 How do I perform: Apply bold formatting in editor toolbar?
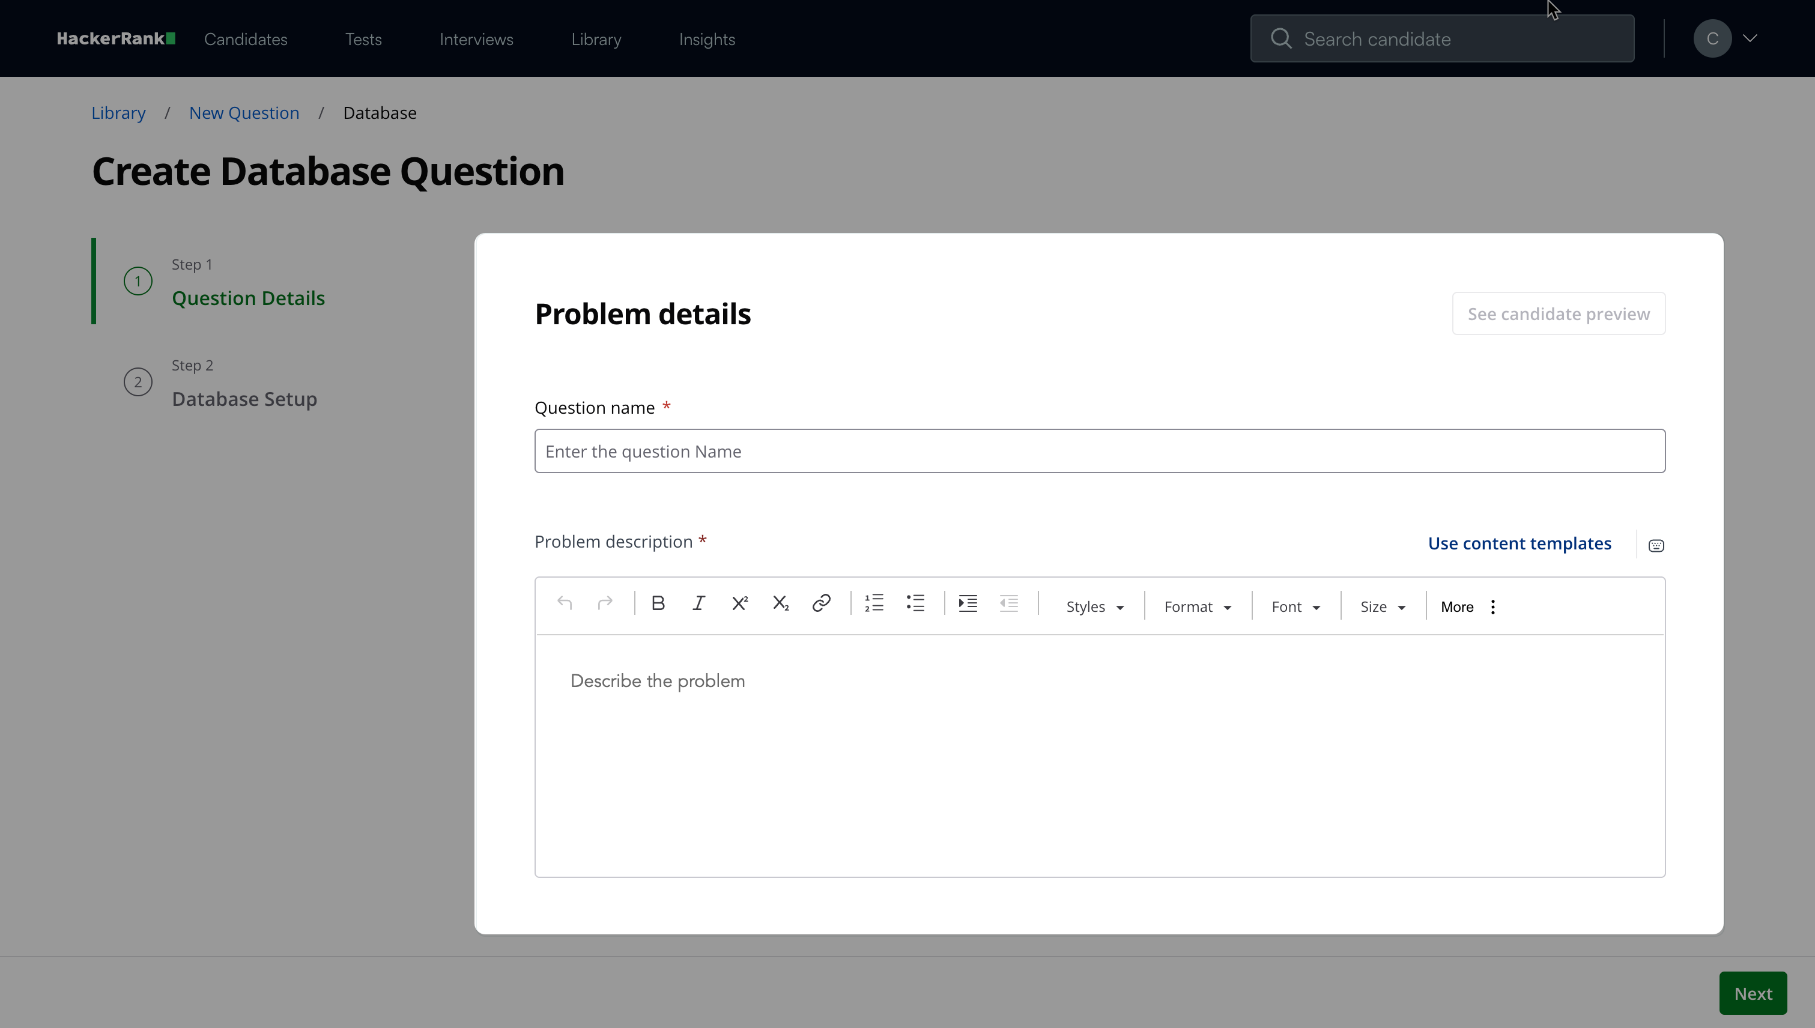[658, 603]
